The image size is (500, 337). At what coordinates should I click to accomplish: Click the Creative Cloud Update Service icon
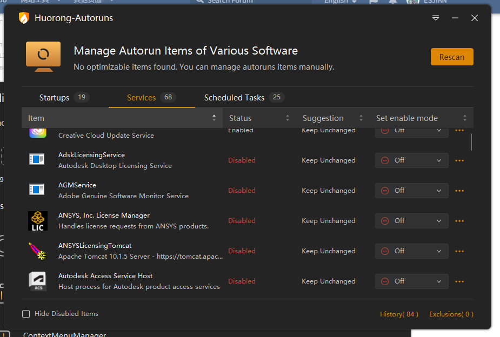[x=38, y=132]
